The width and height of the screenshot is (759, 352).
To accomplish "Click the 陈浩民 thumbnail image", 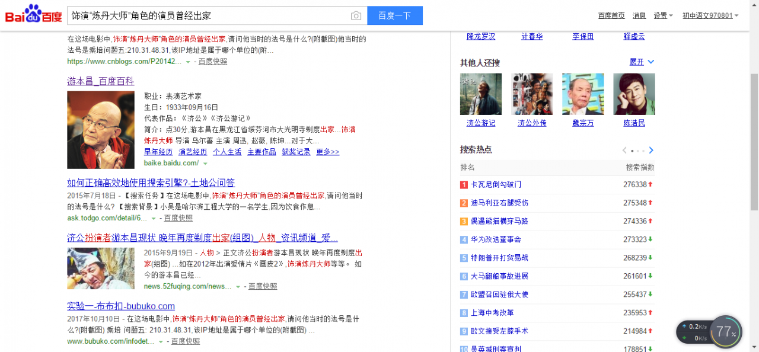I will (634, 94).
